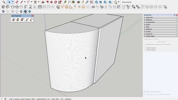Select the Pencil line tool
The image size is (178, 100).
tap(22, 2)
